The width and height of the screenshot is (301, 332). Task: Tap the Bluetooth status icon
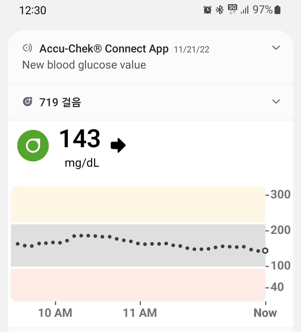pos(220,10)
